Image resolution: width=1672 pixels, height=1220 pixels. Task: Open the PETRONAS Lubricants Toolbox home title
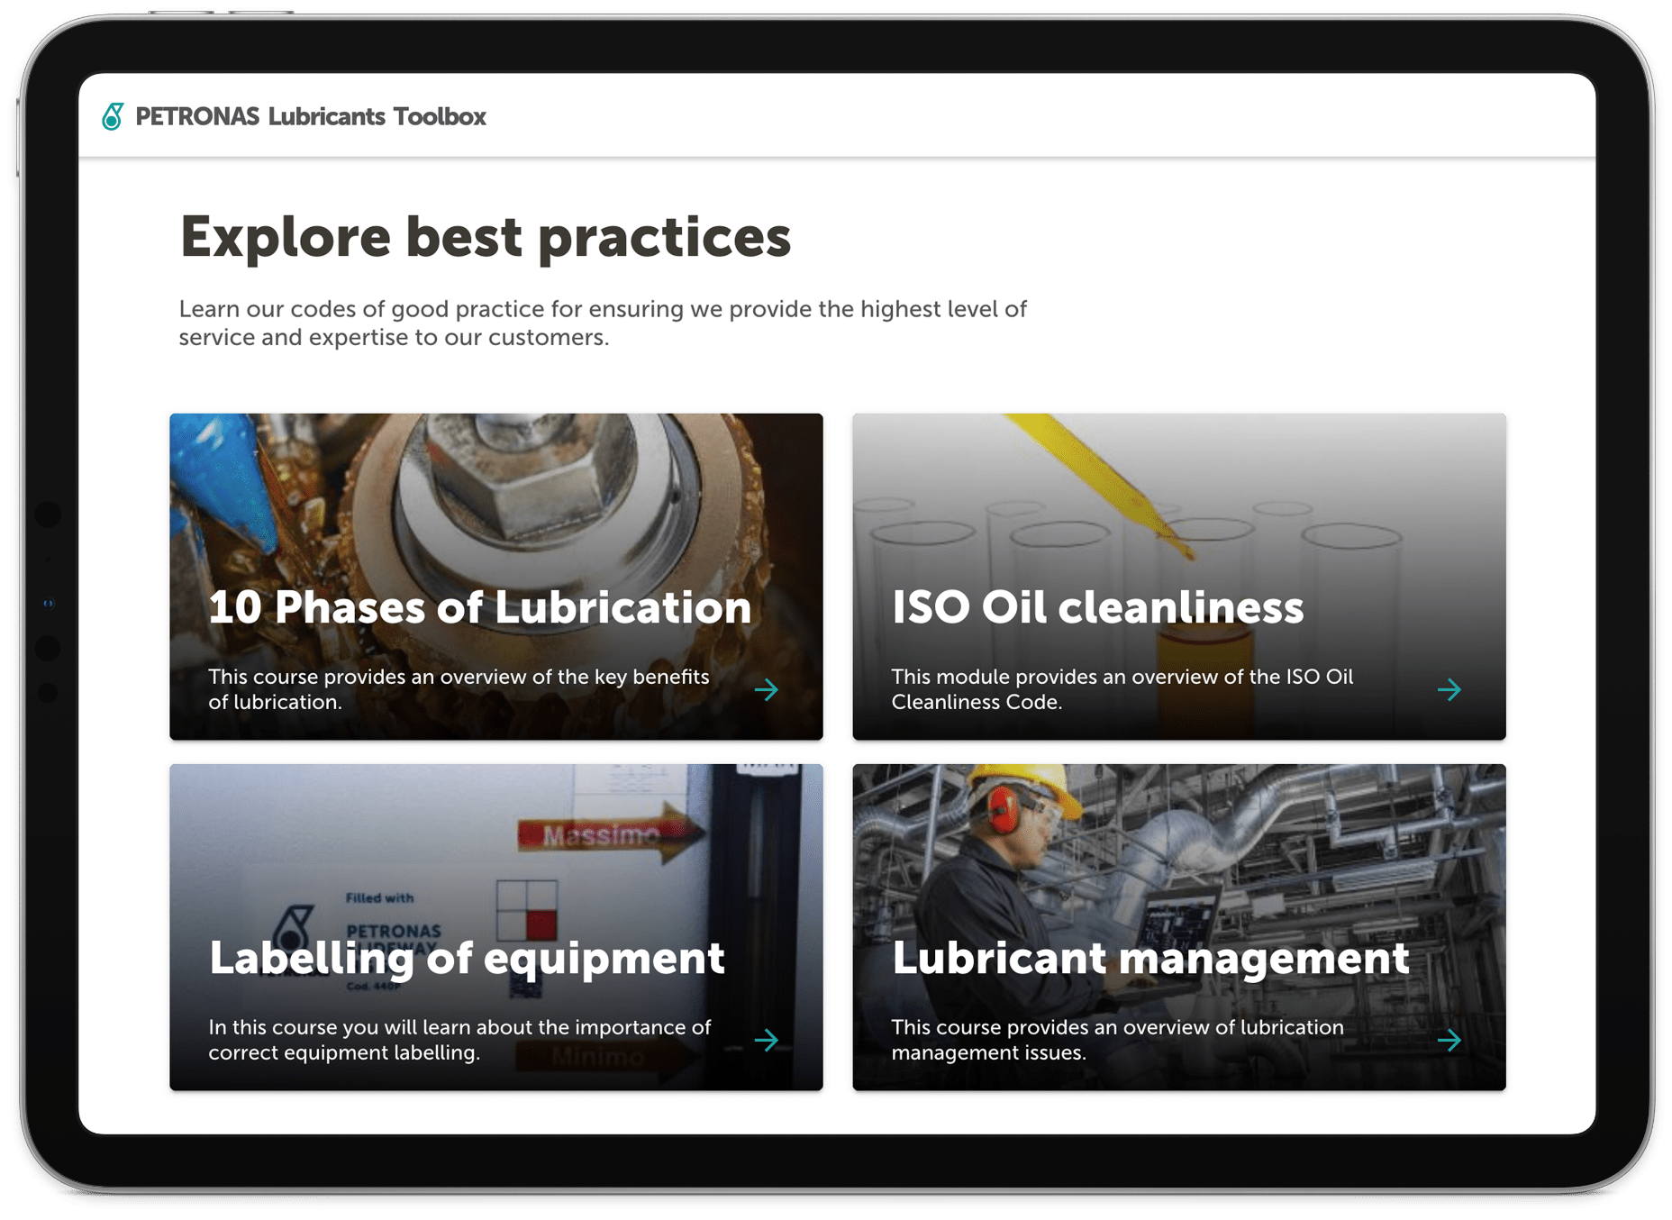[310, 116]
